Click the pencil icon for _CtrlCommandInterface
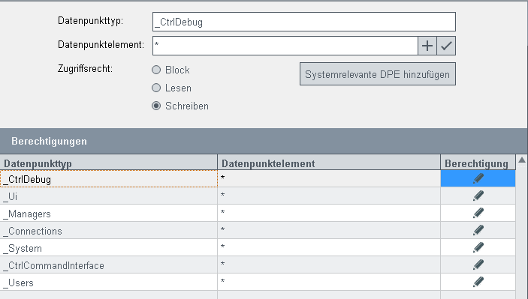This screenshot has width=528, height=299. tap(478, 265)
